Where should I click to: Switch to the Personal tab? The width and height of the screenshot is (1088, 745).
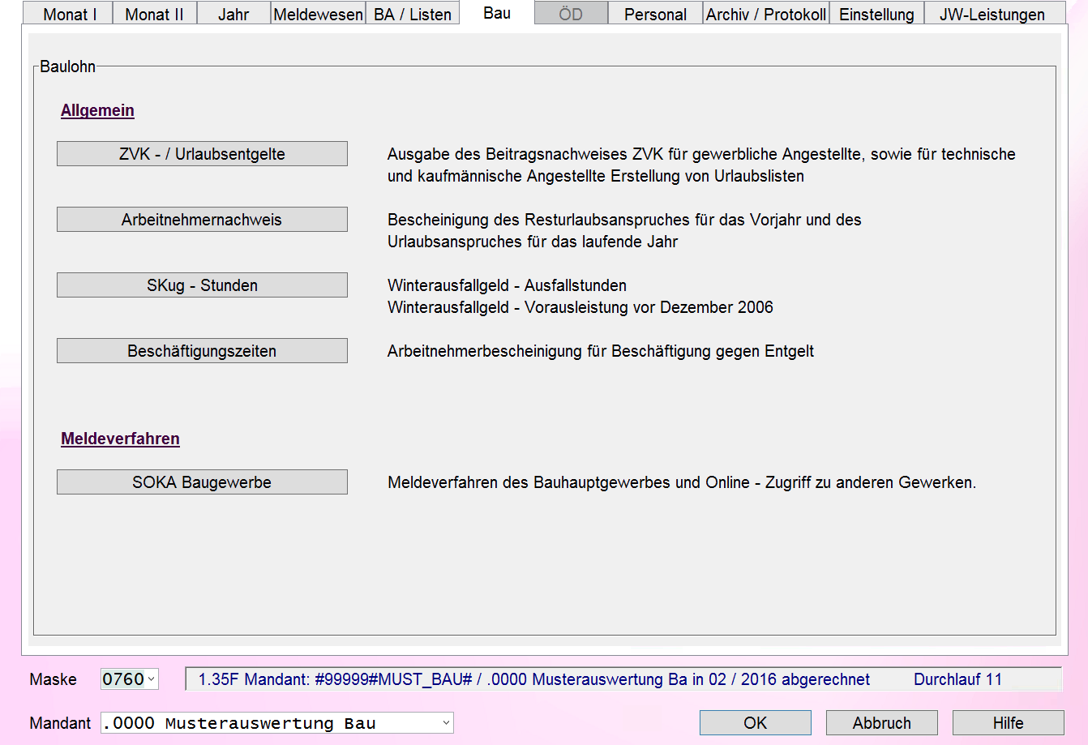point(655,14)
